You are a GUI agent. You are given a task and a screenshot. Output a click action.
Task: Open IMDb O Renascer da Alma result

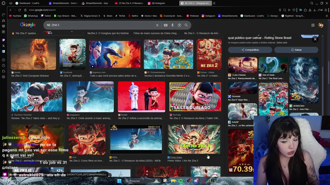pos(136,139)
